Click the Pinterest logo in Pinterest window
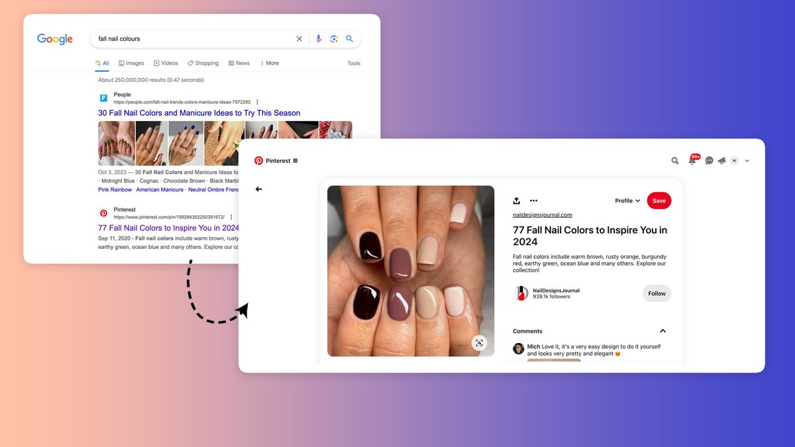Viewport: 795px width, 447px height. click(x=259, y=161)
